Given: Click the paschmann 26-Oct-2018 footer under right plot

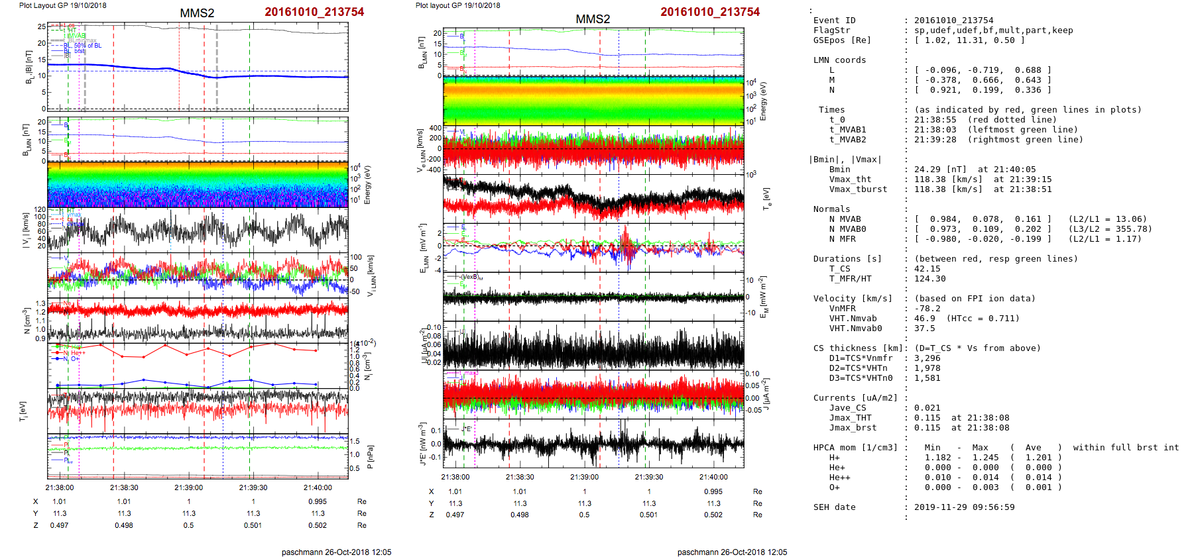Looking at the screenshot, I should tap(732, 552).
